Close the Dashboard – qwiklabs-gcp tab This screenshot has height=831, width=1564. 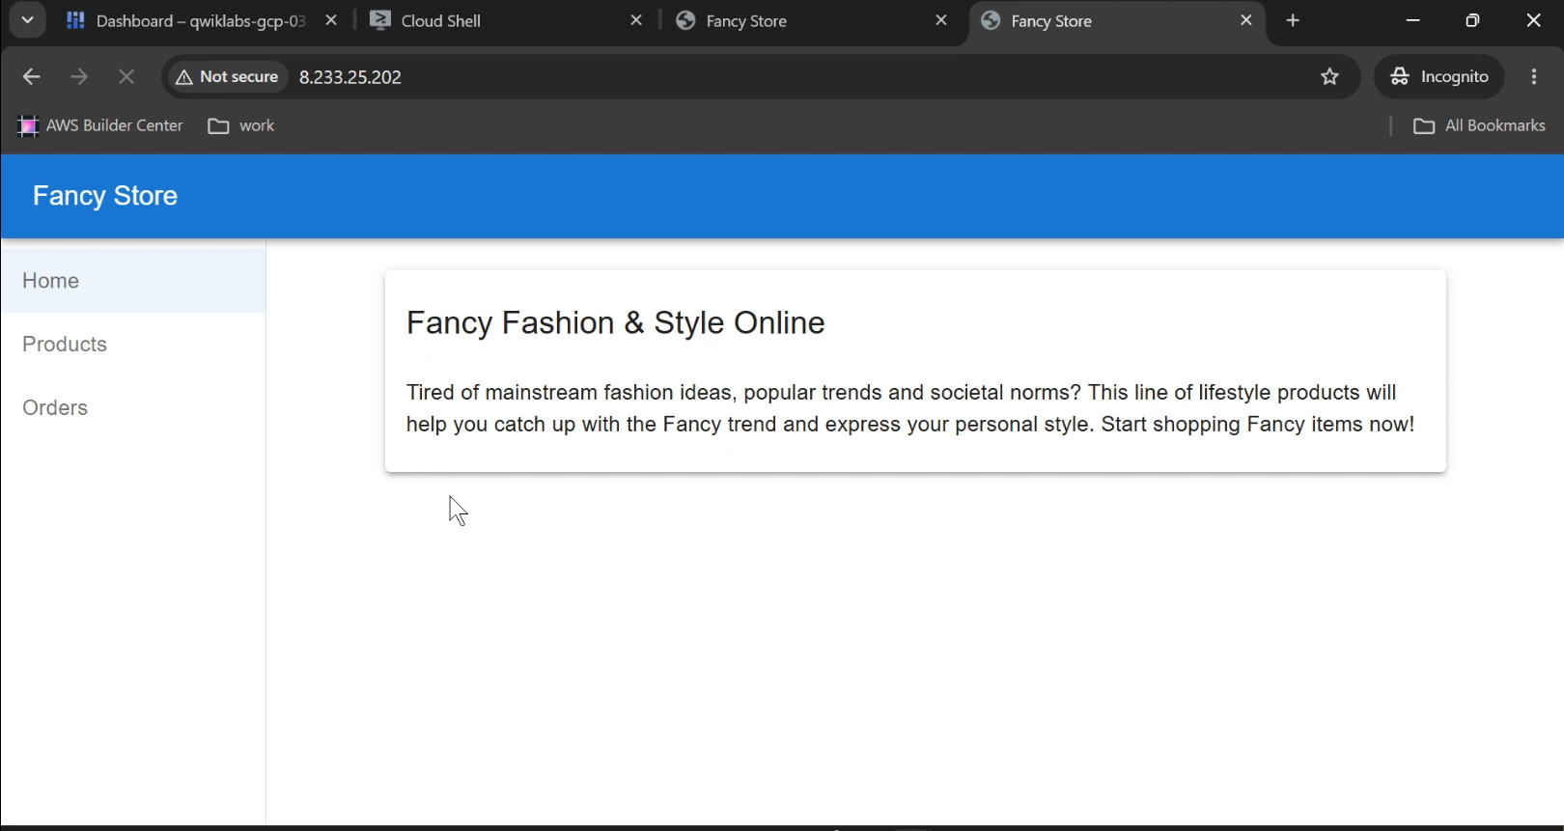tap(331, 20)
